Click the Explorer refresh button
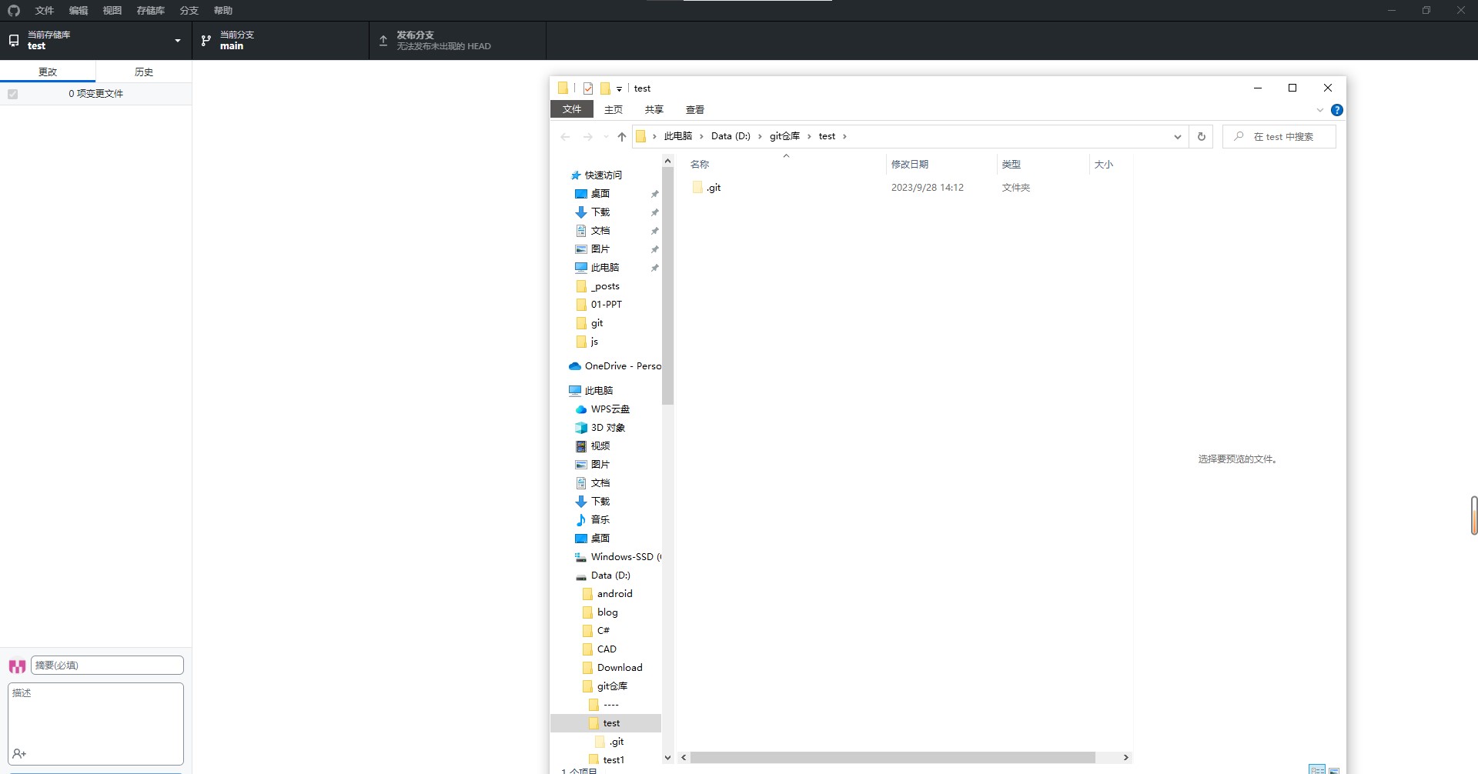Viewport: 1478px width, 774px height. tap(1201, 137)
